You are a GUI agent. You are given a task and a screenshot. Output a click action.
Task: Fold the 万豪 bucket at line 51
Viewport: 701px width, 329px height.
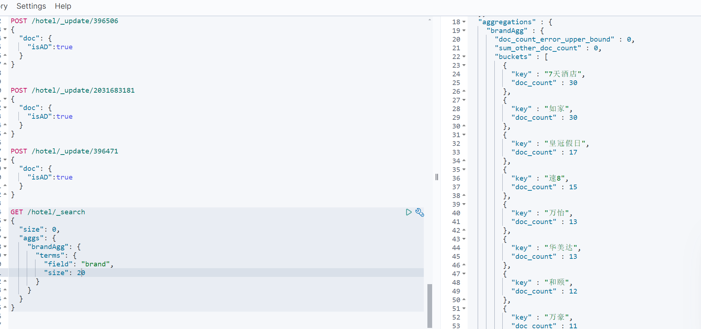tap(464, 309)
